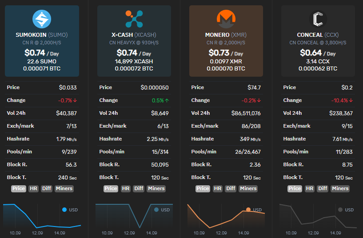Image resolution: width=363 pixels, height=238 pixels.
Task: Click Conceal BTC earnings 0.000062 BTC
Action: (318, 69)
